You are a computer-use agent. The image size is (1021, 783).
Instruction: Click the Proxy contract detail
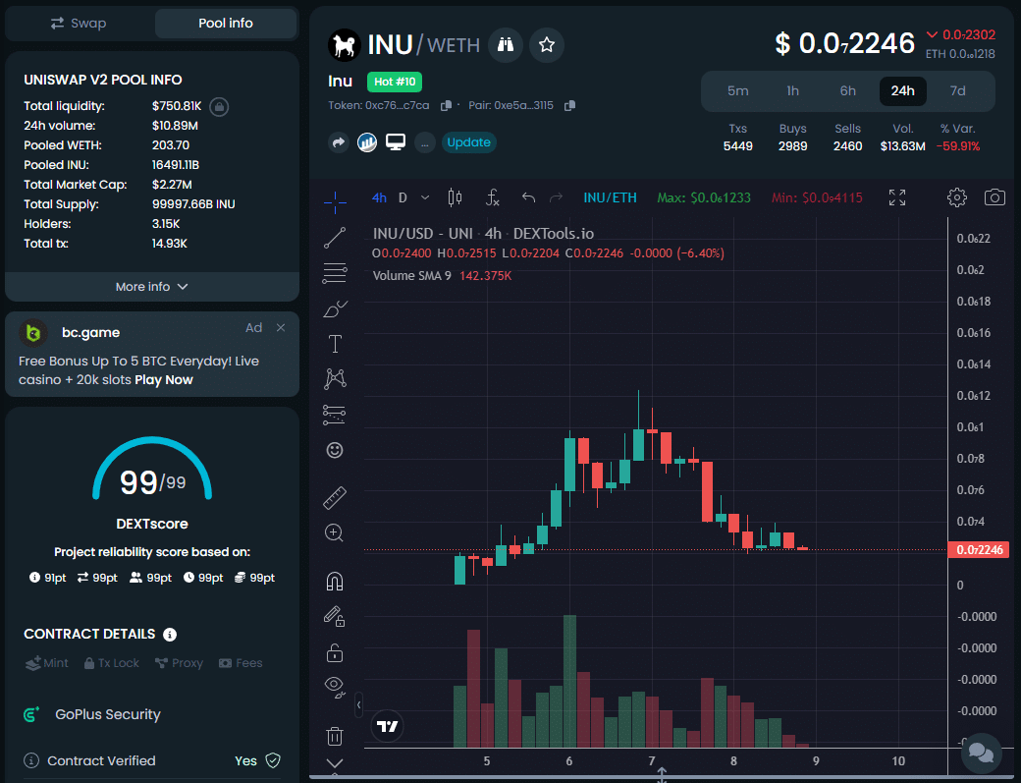tap(179, 663)
